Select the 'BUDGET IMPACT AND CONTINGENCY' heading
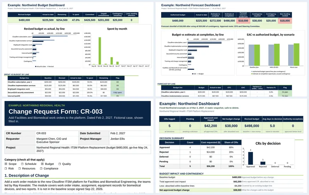 (181, 174)
